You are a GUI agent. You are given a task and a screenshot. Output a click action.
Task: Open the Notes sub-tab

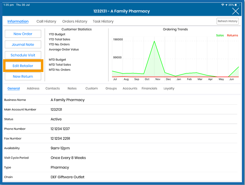coord(72,88)
